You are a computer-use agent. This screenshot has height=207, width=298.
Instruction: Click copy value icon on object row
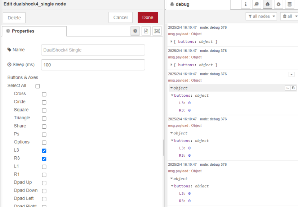coord(293,88)
